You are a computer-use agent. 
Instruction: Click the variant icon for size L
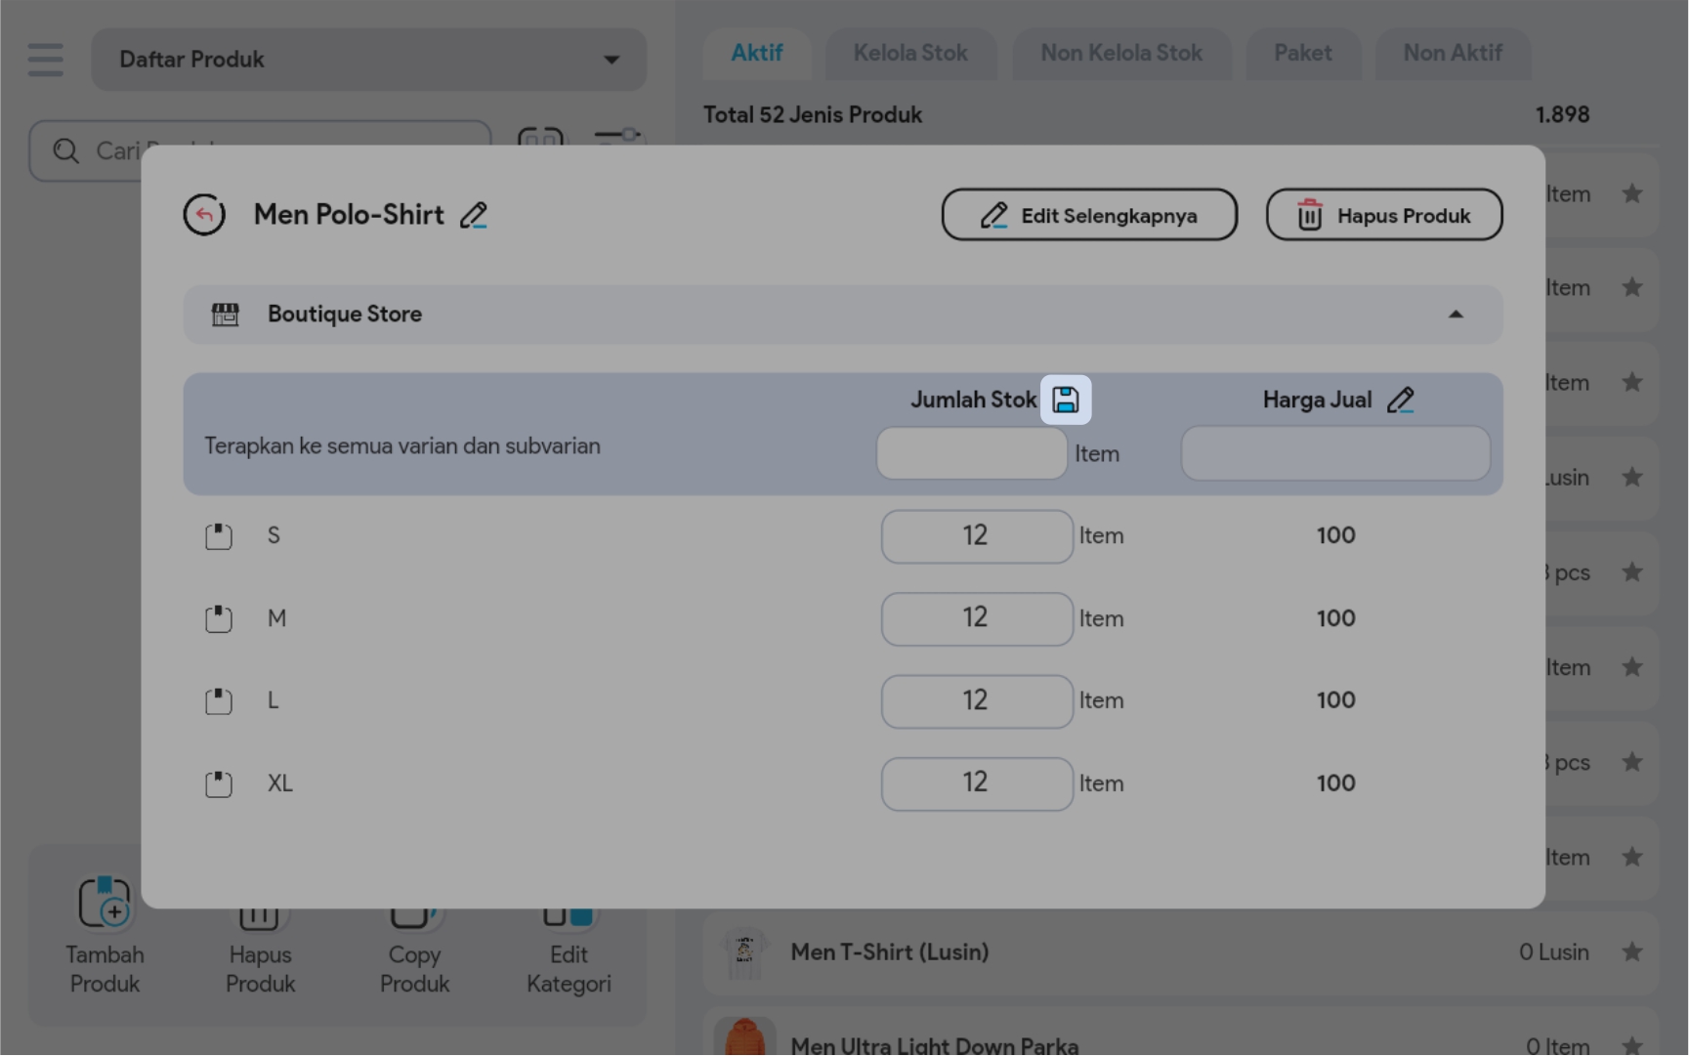tap(219, 701)
